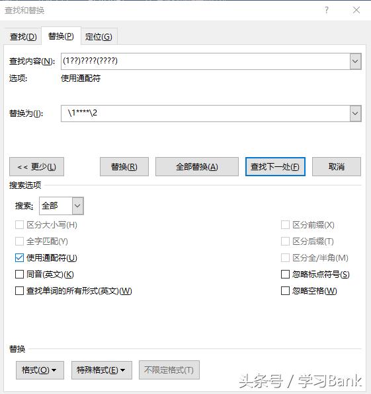The height and width of the screenshot is (394, 371).
Task: Click 查找下一处(F) button
Action: [x=275, y=166]
